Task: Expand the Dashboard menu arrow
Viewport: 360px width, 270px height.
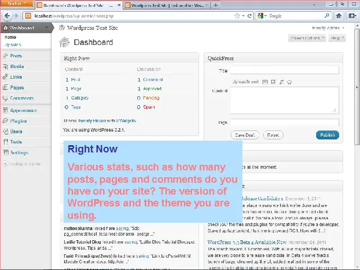Action: [46, 28]
